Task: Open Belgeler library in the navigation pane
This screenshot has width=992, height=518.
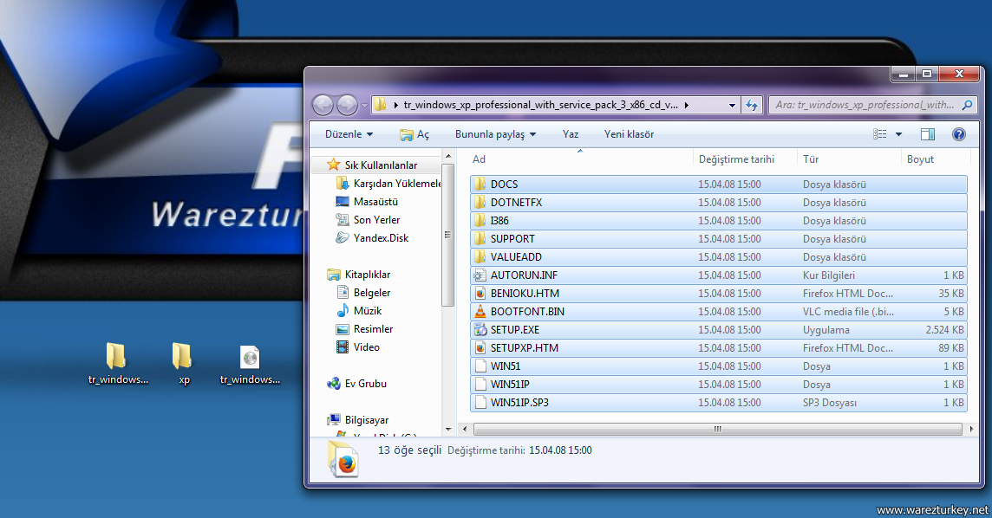Action: (x=372, y=293)
